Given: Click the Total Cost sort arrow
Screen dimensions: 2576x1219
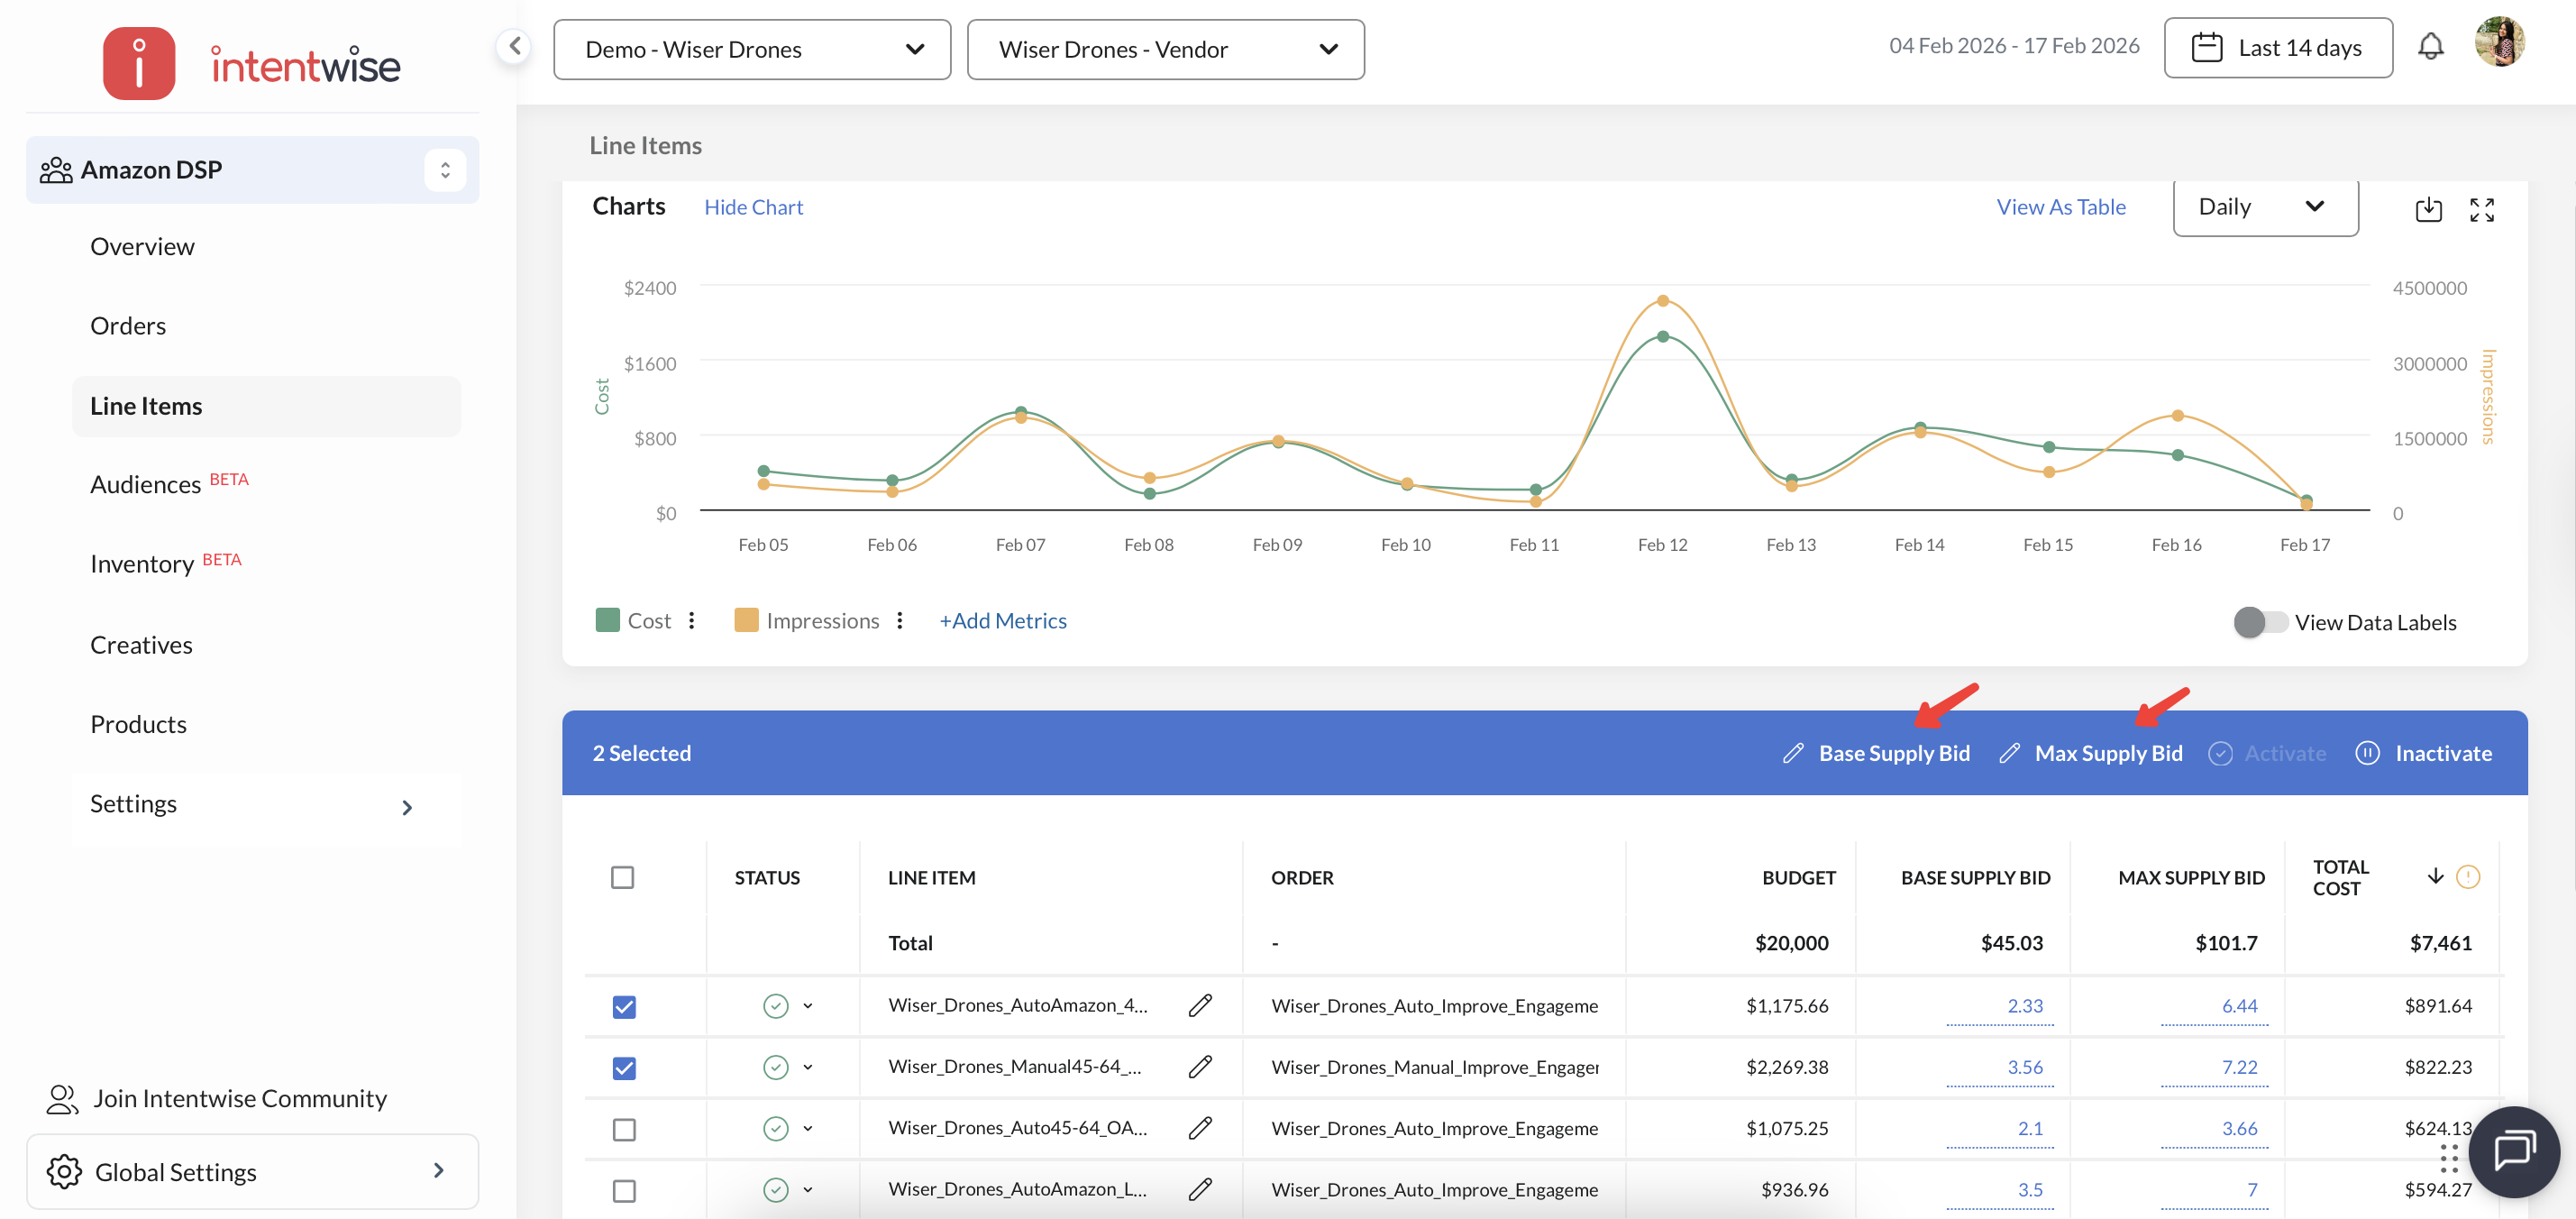Looking at the screenshot, I should point(2435,876).
